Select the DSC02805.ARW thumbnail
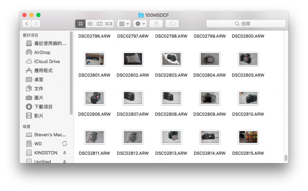The width and height of the screenshot is (308, 191). 248,59
